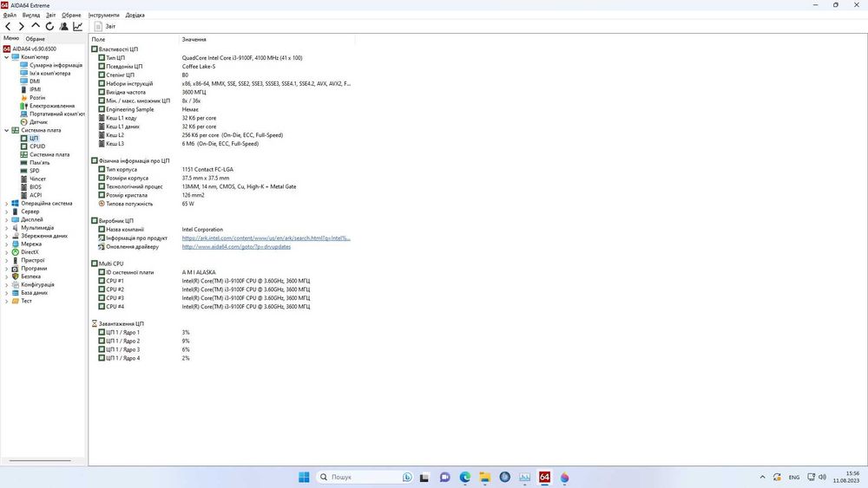Refresh the page with the circular arrow
The height and width of the screenshot is (488, 868).
coord(49,26)
